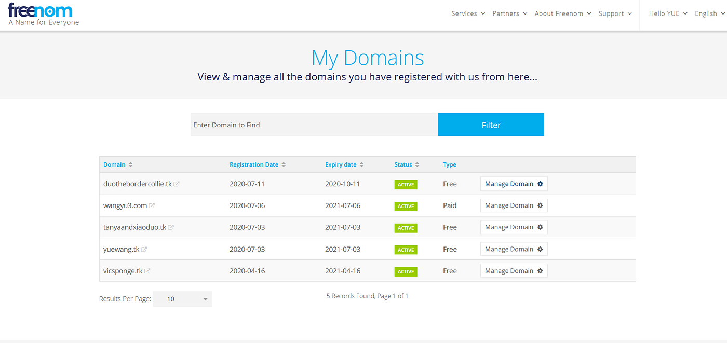This screenshot has height=343, width=727.
Task: Open vicsponge.tk domain link
Action: (123, 271)
